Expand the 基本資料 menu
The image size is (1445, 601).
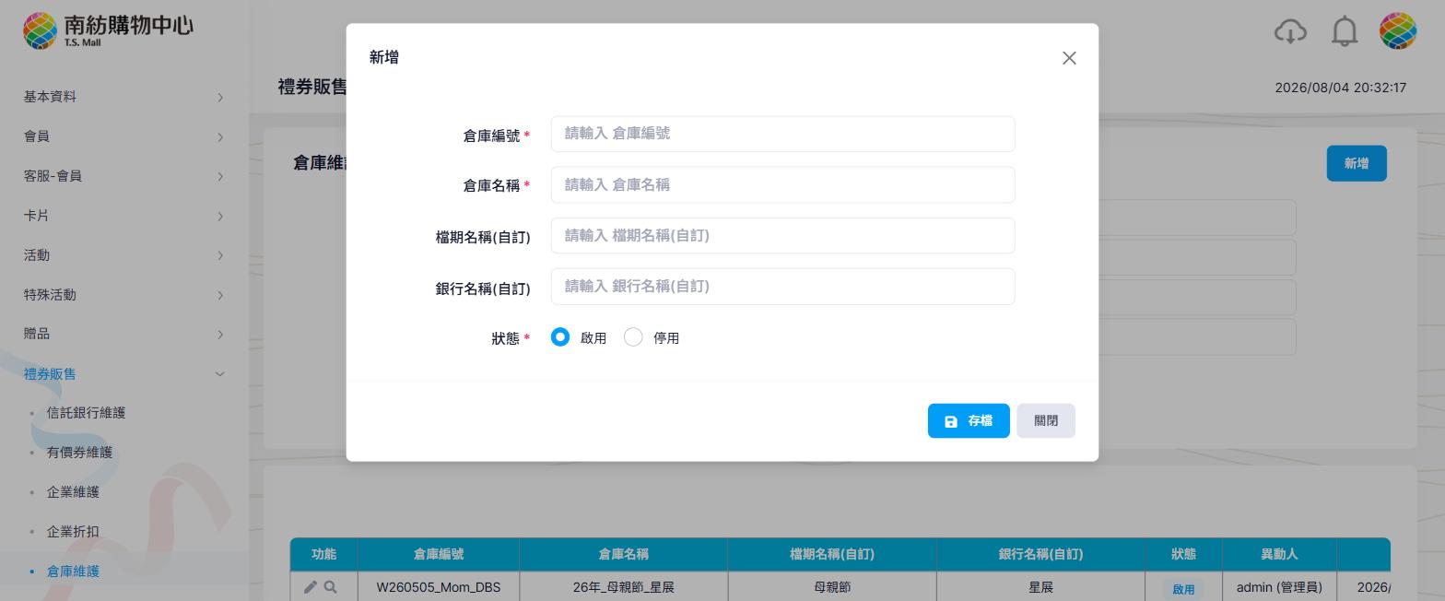click(x=124, y=97)
